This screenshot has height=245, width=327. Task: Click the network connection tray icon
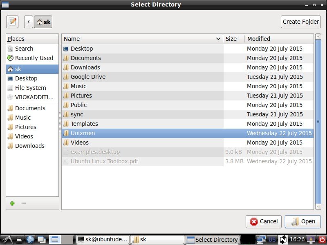261,240
